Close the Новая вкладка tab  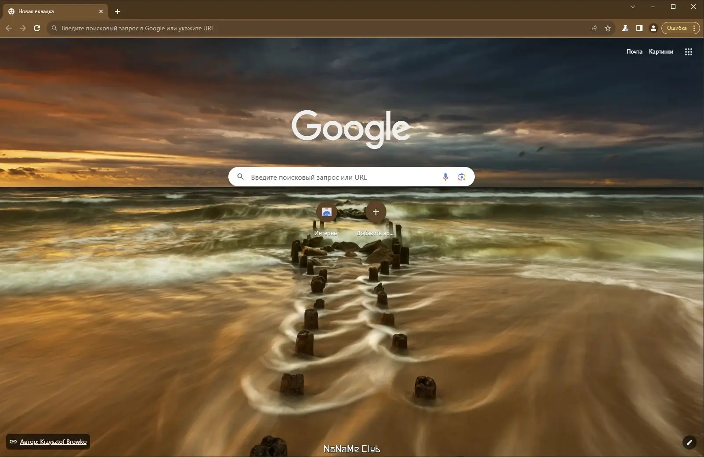[101, 11]
